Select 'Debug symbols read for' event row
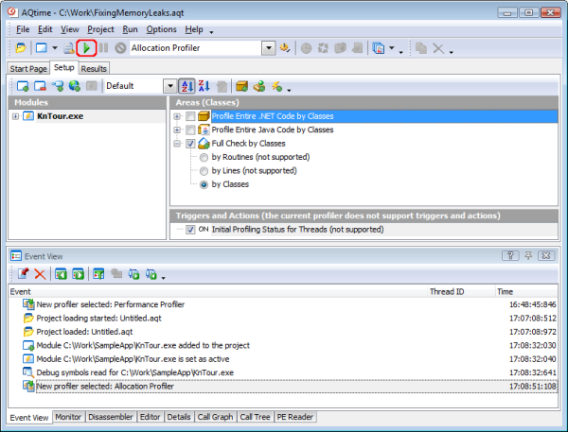568x432 pixels. tap(283, 372)
